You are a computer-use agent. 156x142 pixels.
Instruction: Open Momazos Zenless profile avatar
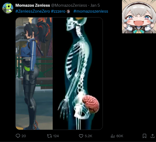pyautogui.click(x=8, y=8)
